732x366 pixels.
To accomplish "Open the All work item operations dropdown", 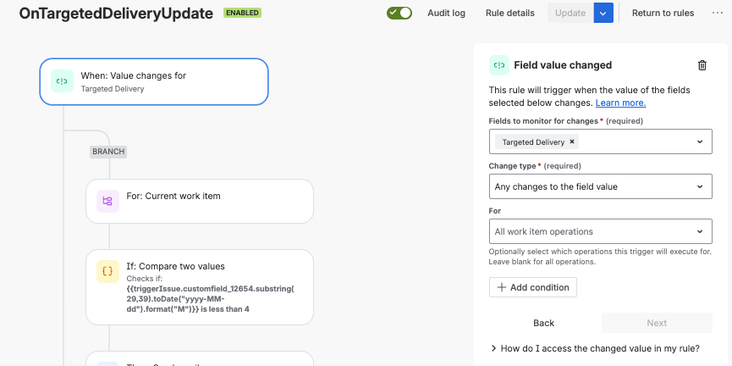I will coord(600,231).
